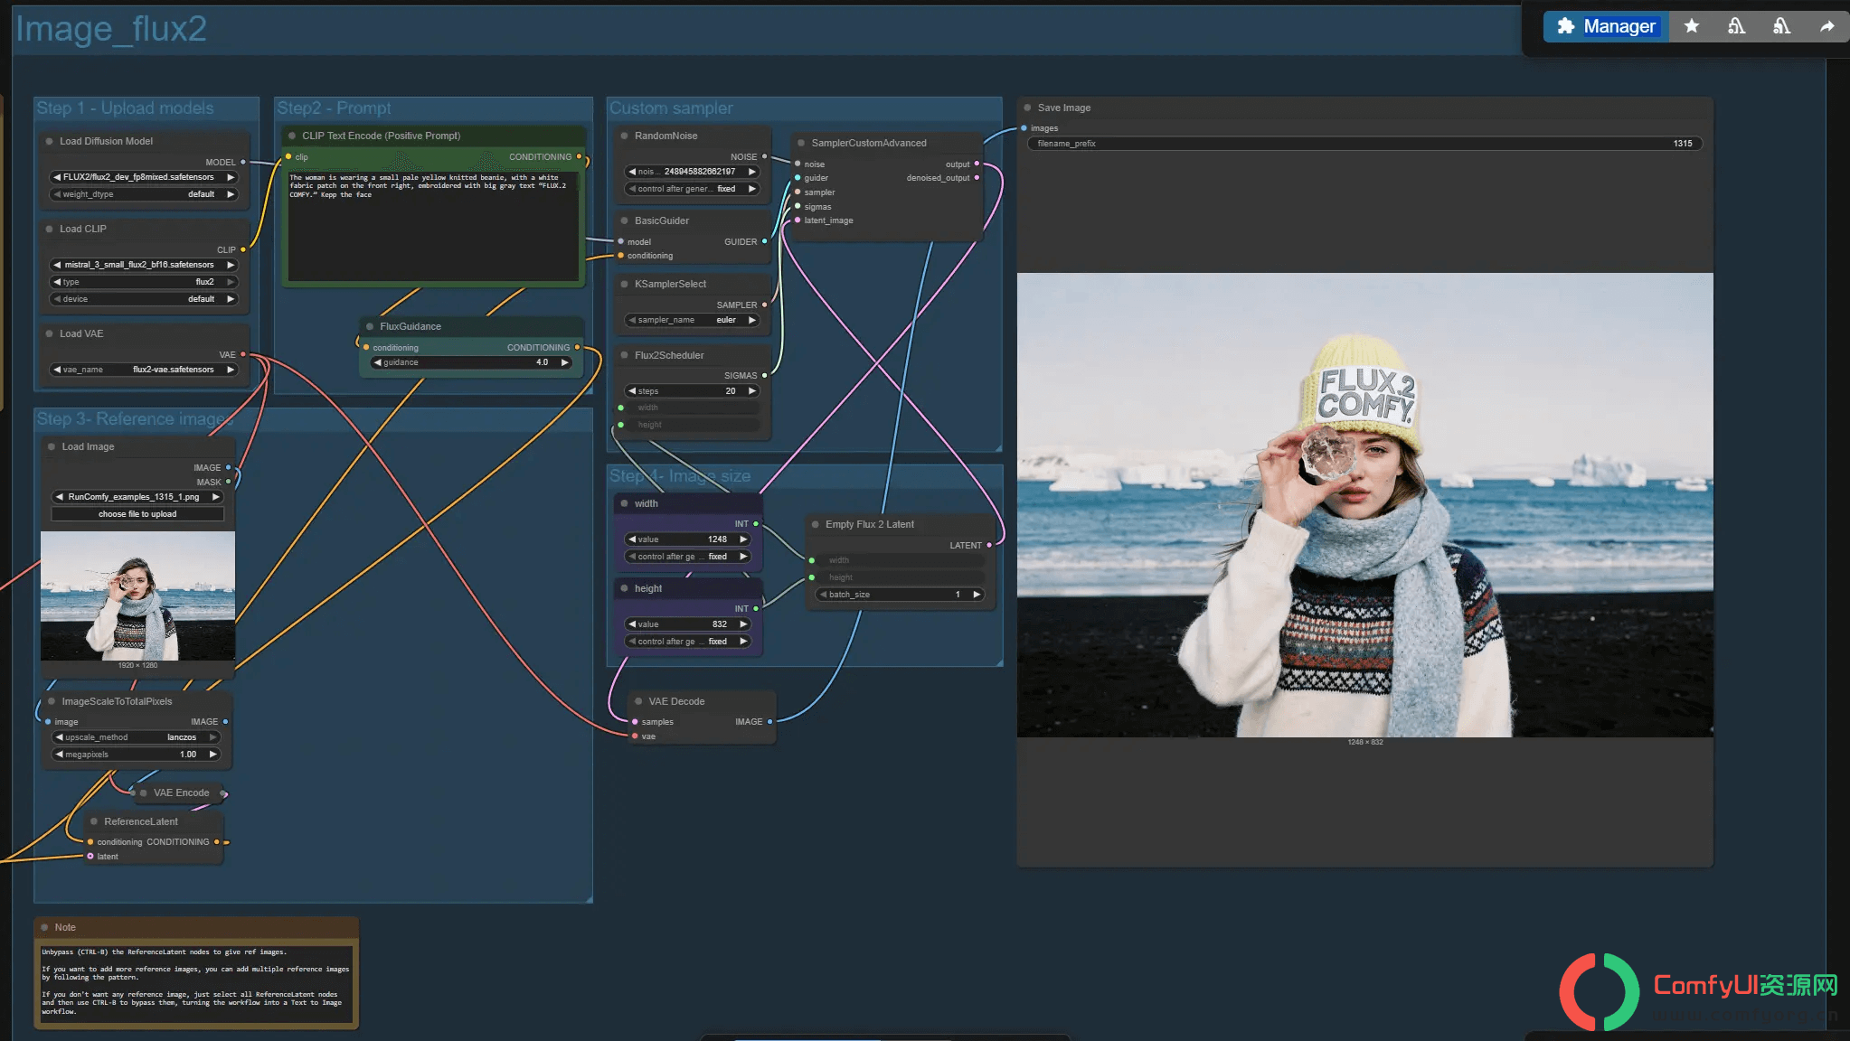Click the Load Image preview thumbnail

[137, 596]
